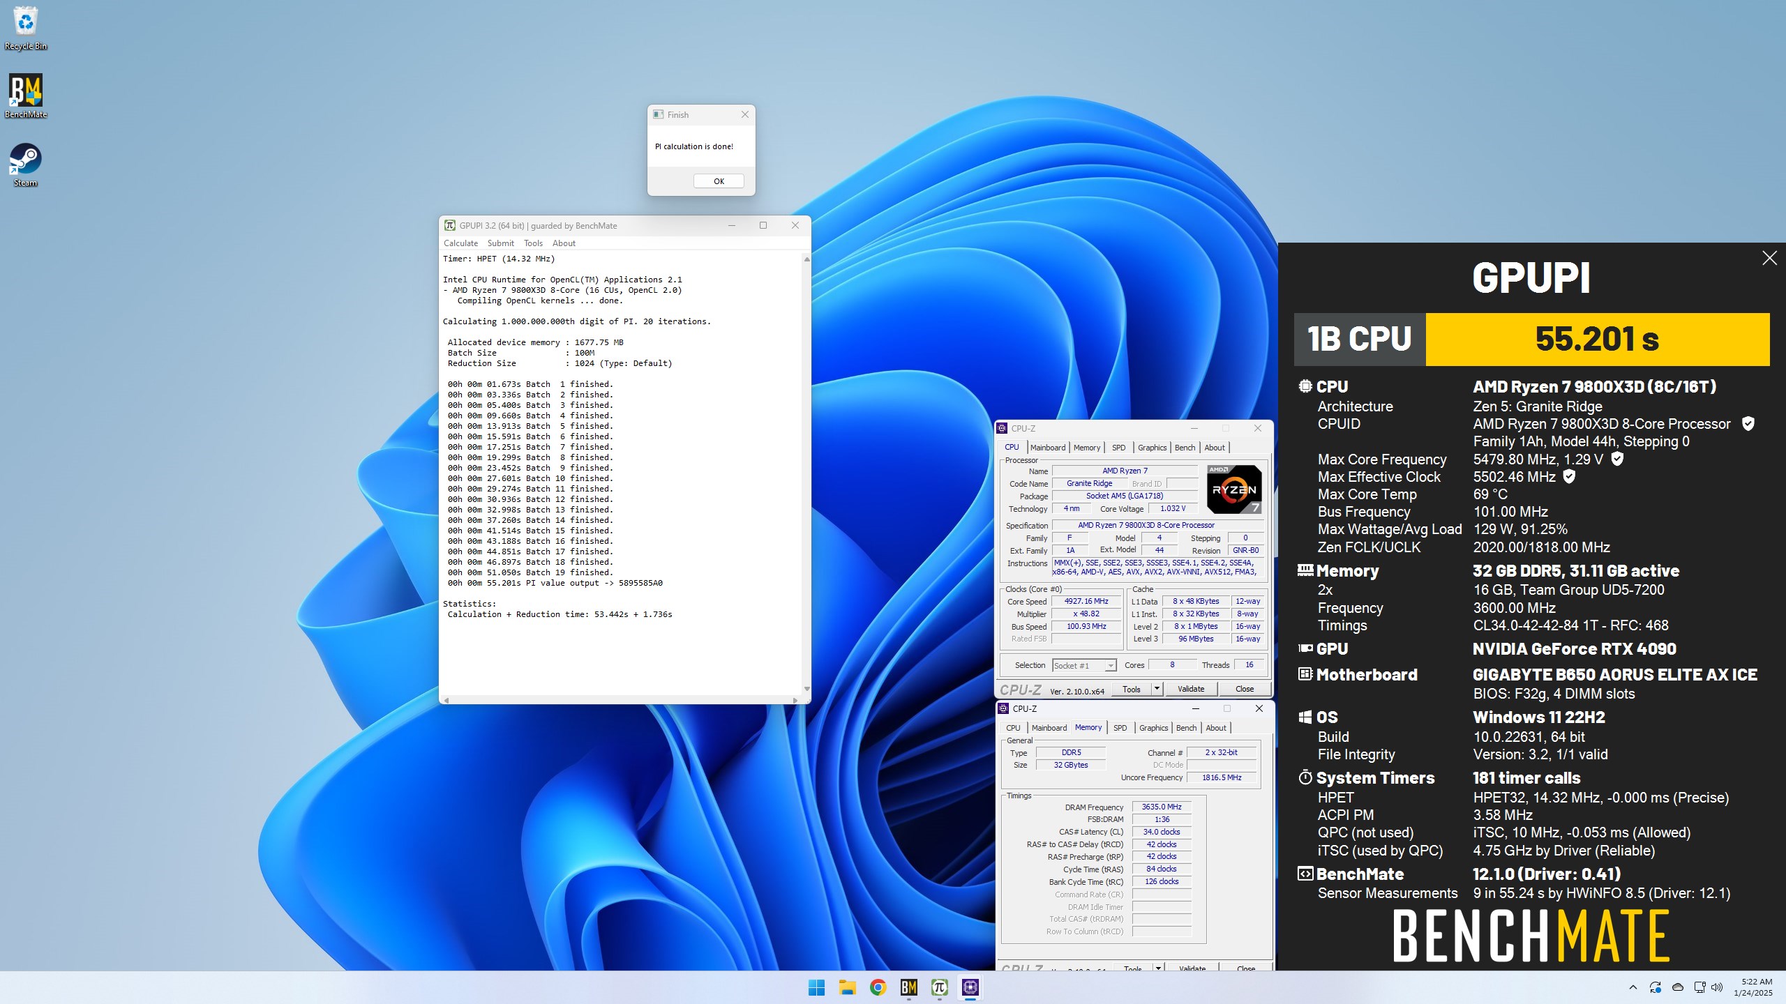Screen dimensions: 1786x1004
Task: Open the About menu in GPUPI
Action: (564, 243)
